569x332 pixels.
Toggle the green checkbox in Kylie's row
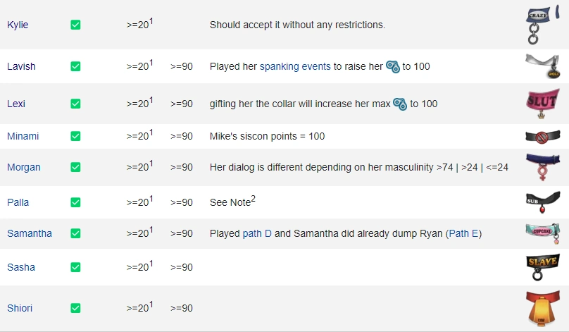[75, 25]
